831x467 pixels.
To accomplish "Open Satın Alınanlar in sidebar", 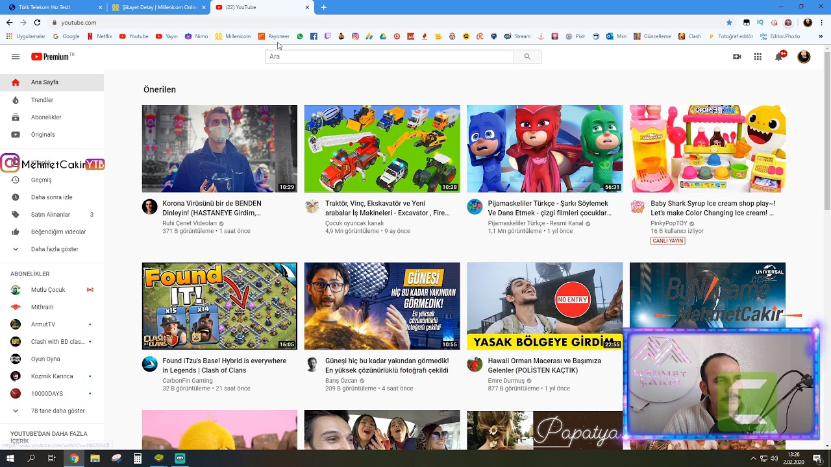I will pyautogui.click(x=52, y=215).
